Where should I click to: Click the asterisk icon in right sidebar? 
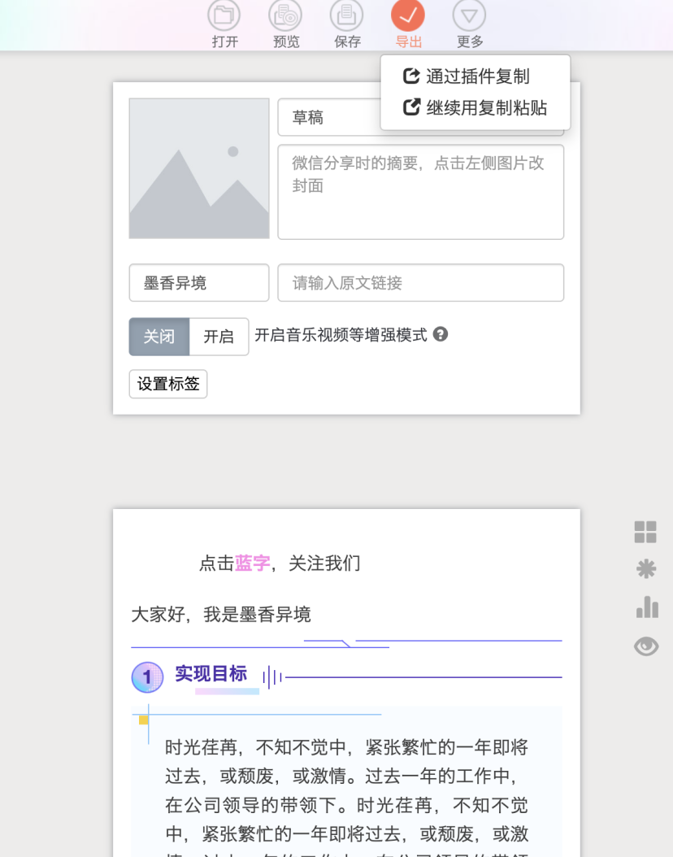(x=645, y=570)
